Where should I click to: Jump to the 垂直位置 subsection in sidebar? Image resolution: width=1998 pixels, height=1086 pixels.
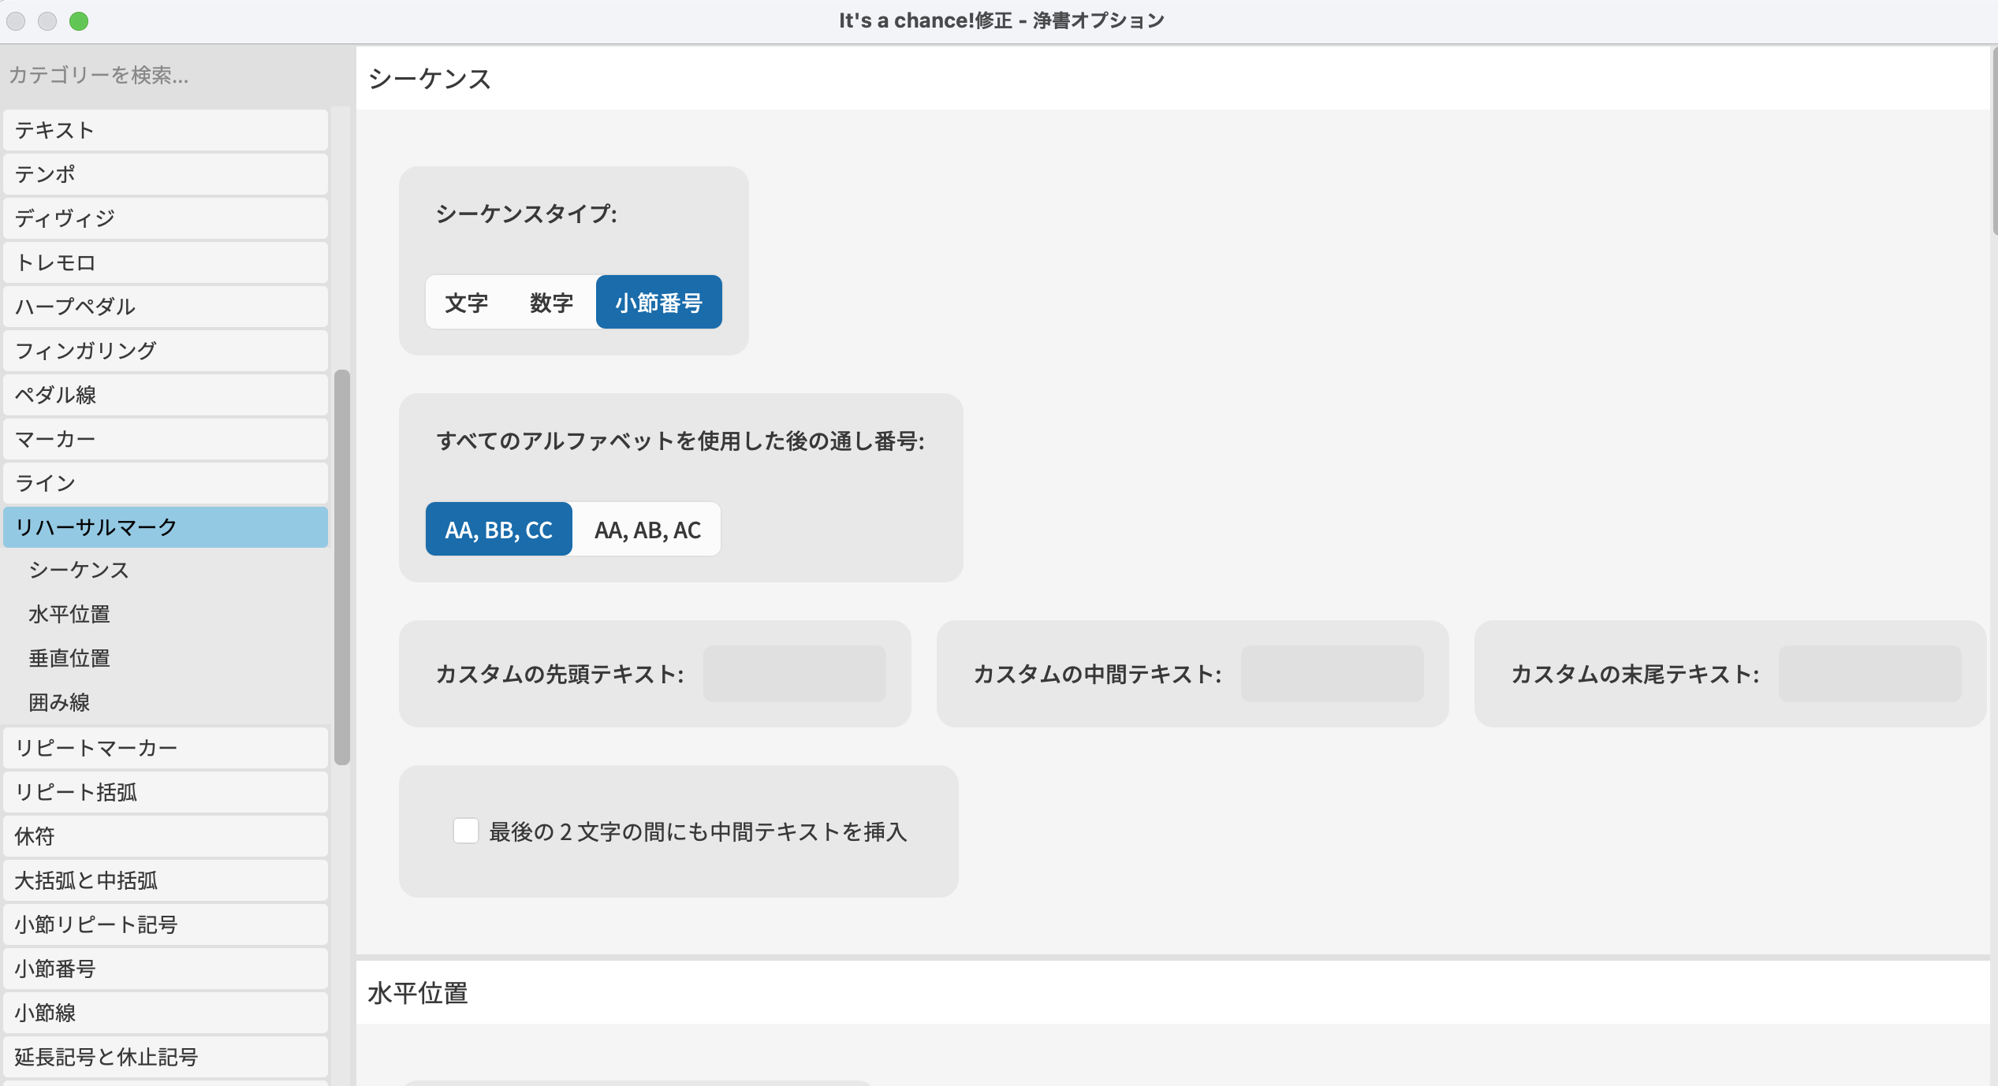[x=69, y=658]
